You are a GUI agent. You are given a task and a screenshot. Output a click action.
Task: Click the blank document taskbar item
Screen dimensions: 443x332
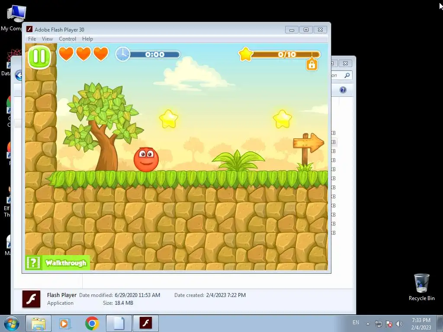(x=119, y=323)
